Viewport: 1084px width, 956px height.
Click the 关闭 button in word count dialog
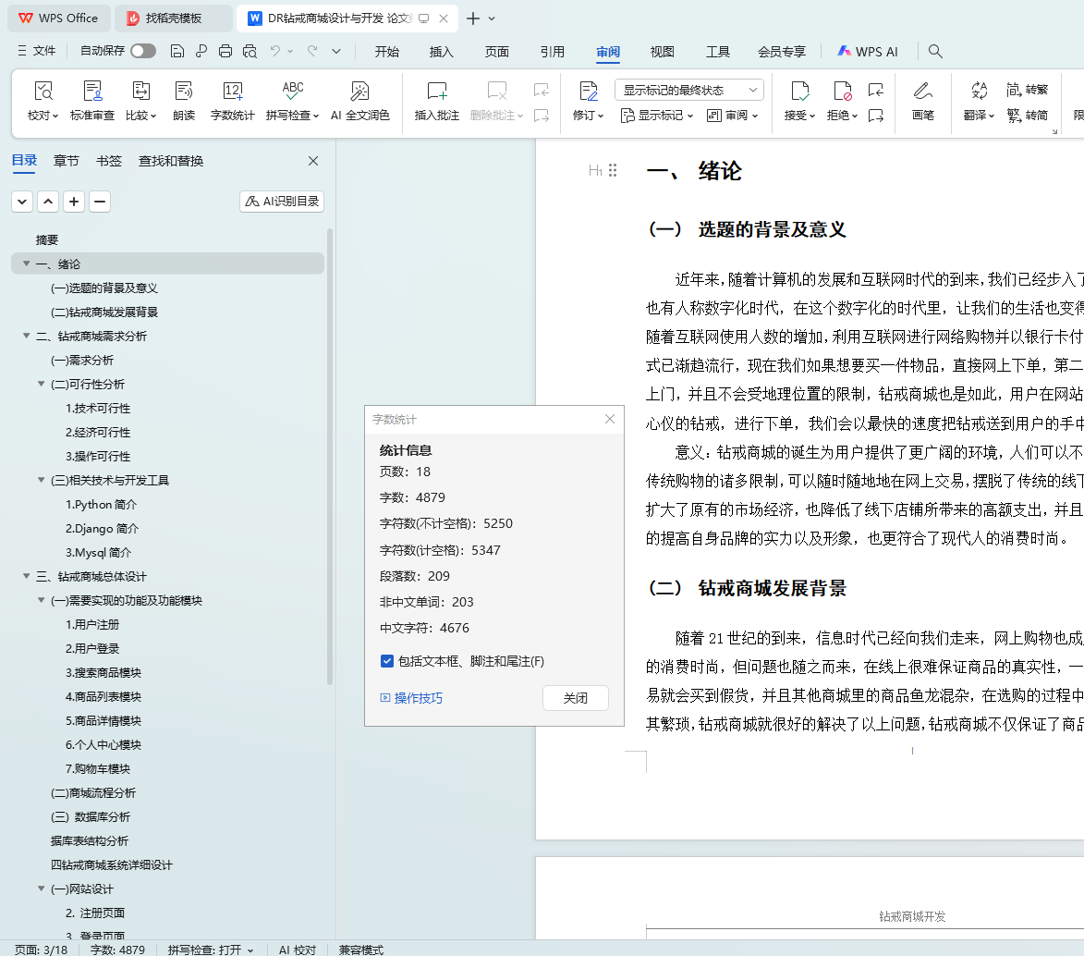[x=575, y=698]
